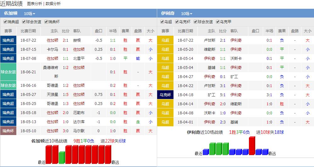Click the 2:3 score in the 18-04-01 match row
This screenshot has width=314, height=167.
[223, 122]
